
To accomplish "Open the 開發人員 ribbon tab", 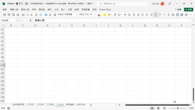I will coord(25,9).
